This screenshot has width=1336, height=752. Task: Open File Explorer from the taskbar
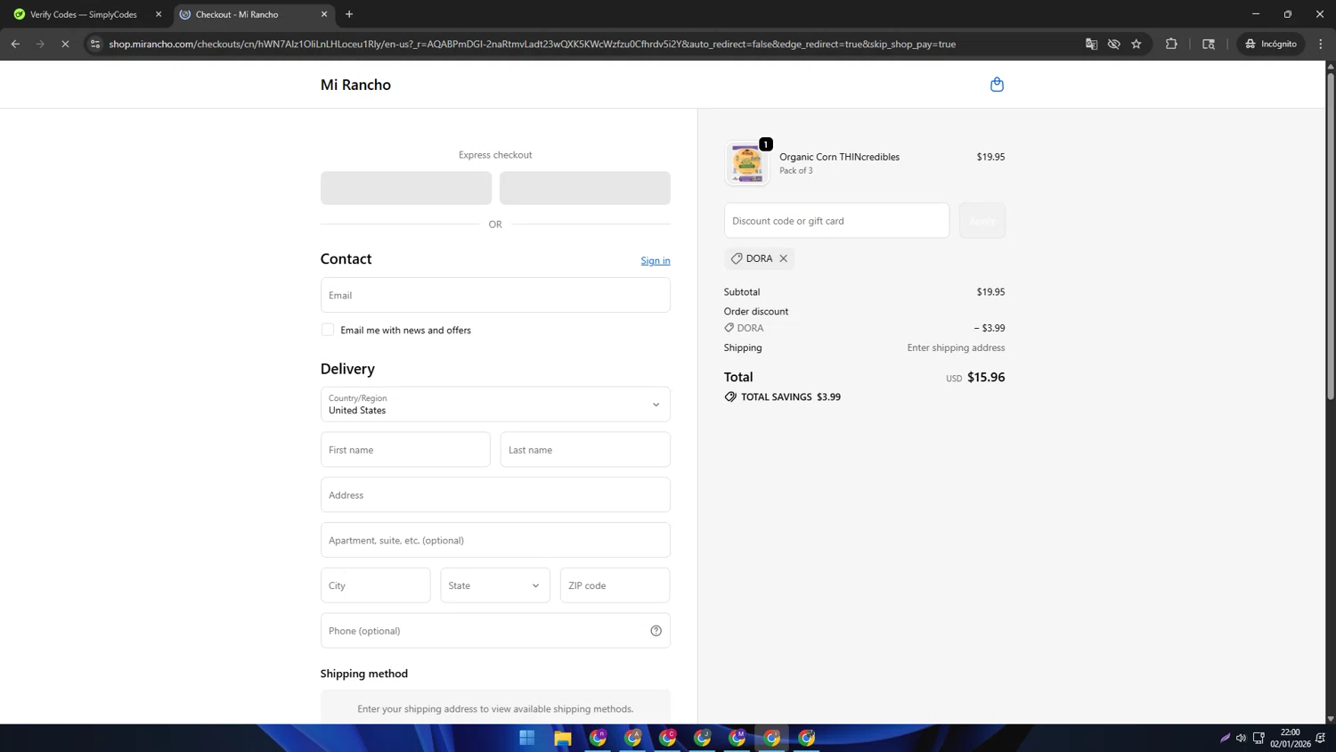point(562,738)
